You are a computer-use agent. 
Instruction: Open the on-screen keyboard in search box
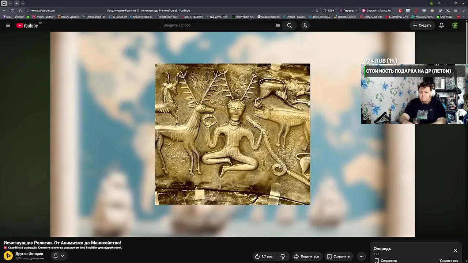click(278, 25)
